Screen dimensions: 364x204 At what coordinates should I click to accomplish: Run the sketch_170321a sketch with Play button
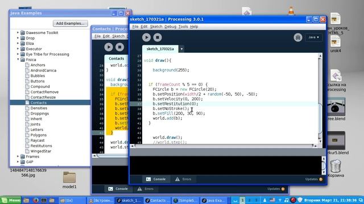146,37
